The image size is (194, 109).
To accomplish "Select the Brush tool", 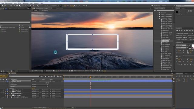I will pos(25,6).
